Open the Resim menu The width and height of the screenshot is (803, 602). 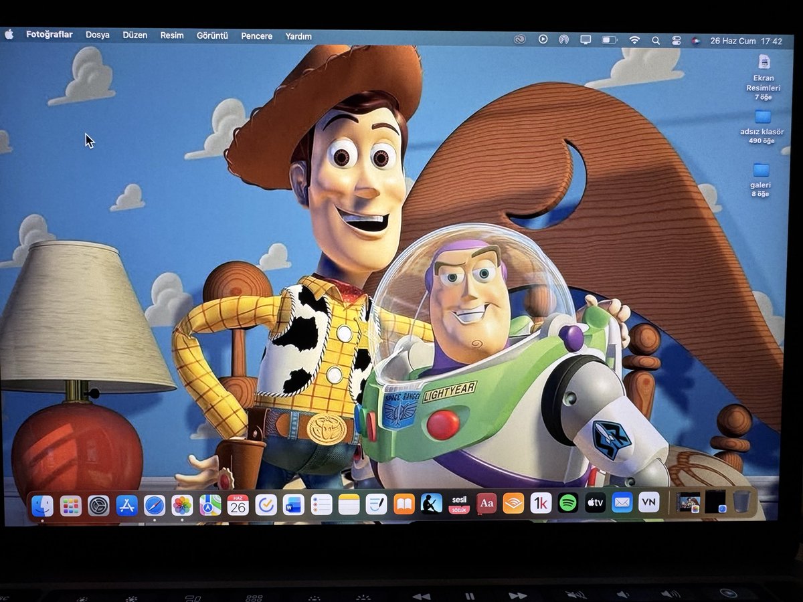click(172, 35)
